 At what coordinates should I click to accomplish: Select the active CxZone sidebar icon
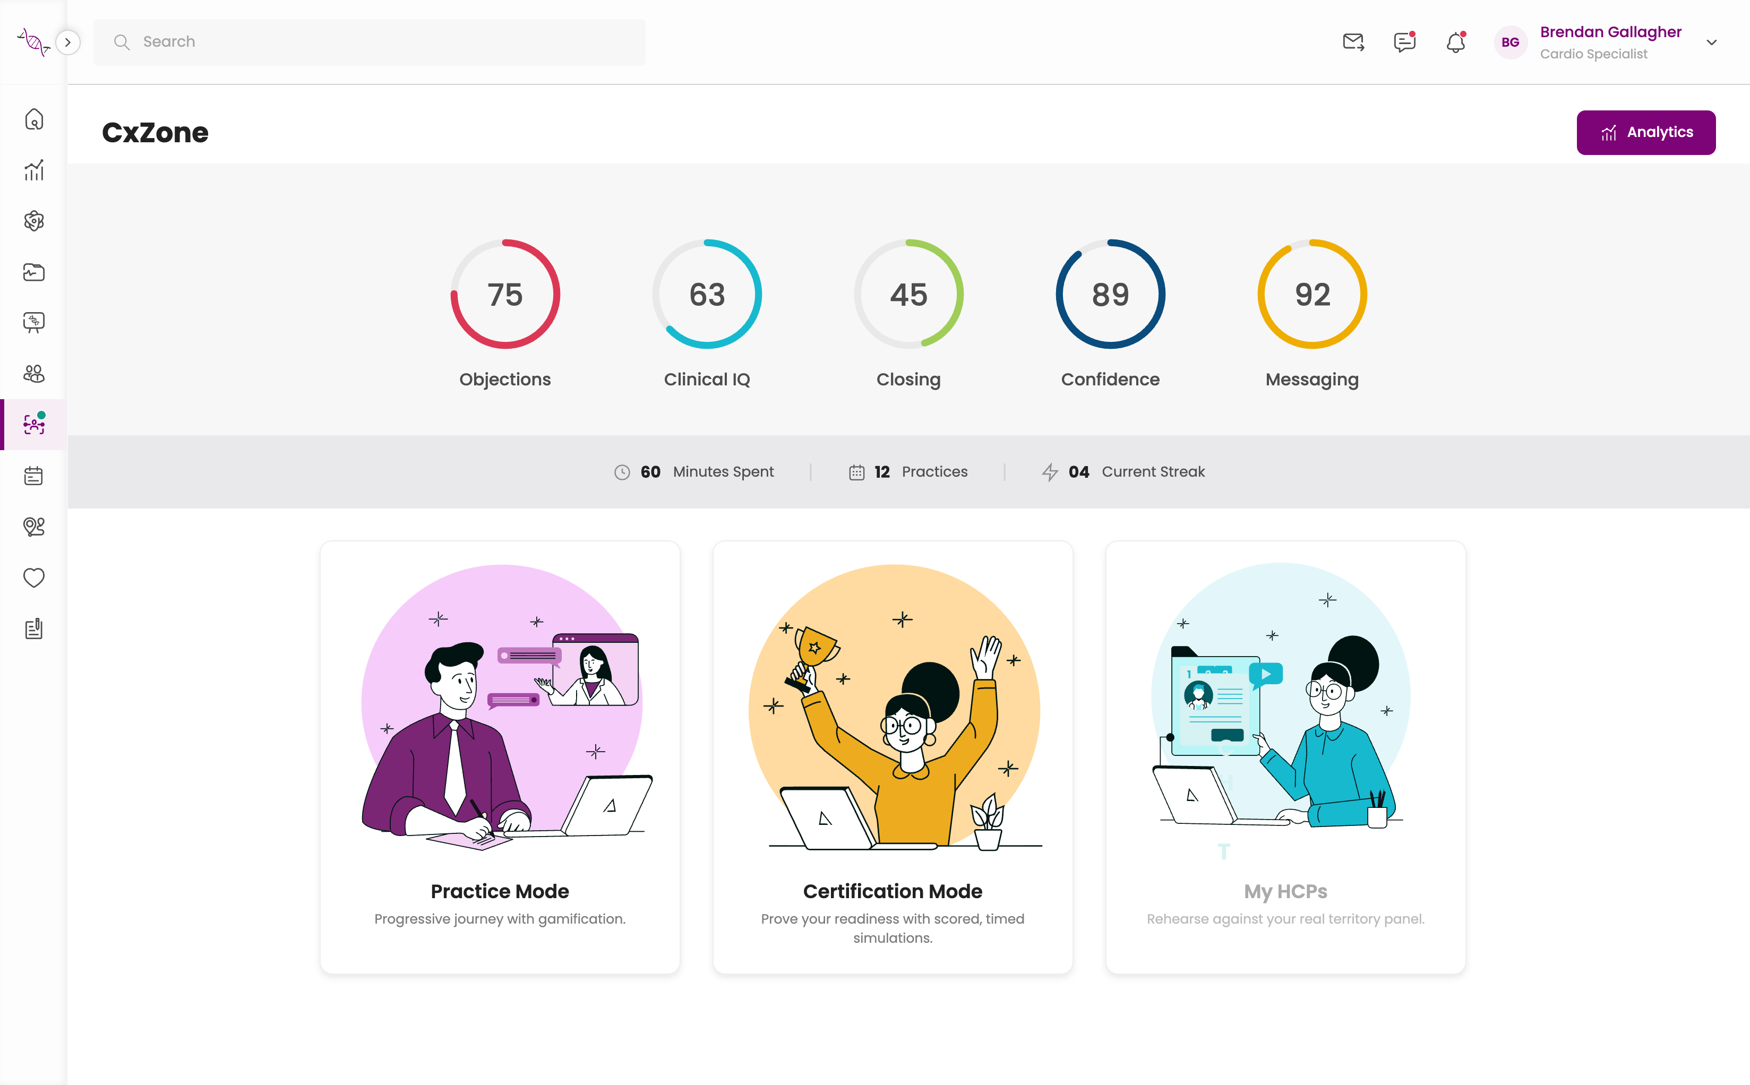tap(34, 424)
